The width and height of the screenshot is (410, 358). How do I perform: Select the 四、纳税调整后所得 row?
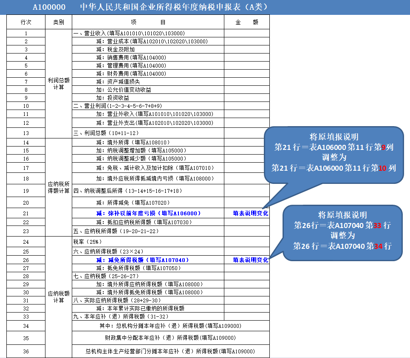pyautogui.click(x=148, y=191)
